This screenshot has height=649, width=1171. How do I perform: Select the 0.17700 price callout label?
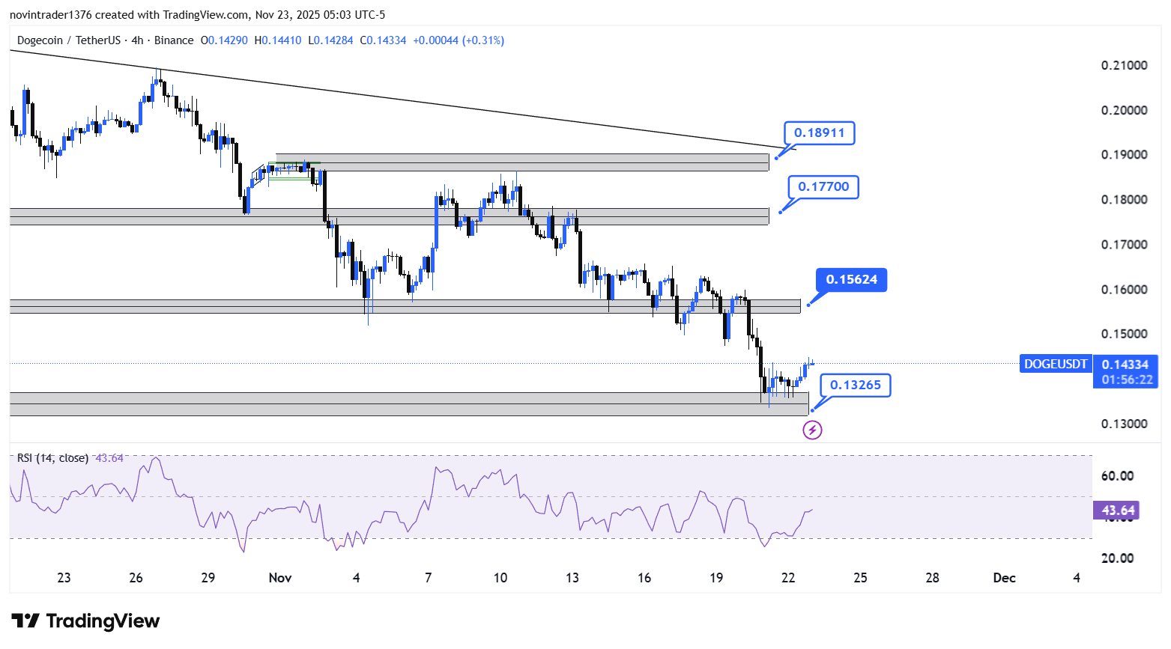[x=823, y=187]
